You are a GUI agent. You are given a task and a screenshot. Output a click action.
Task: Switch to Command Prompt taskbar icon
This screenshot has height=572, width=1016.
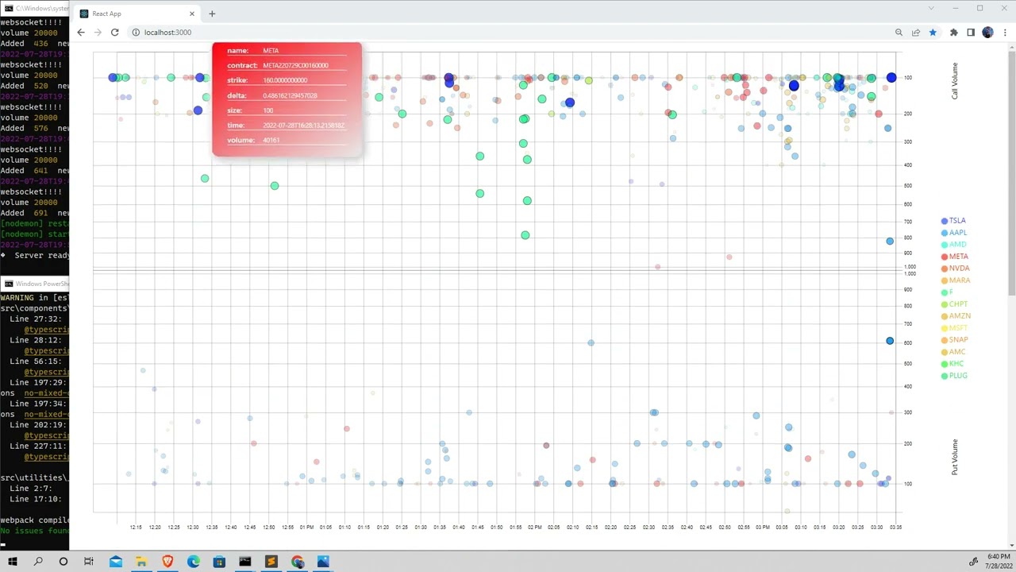click(245, 562)
